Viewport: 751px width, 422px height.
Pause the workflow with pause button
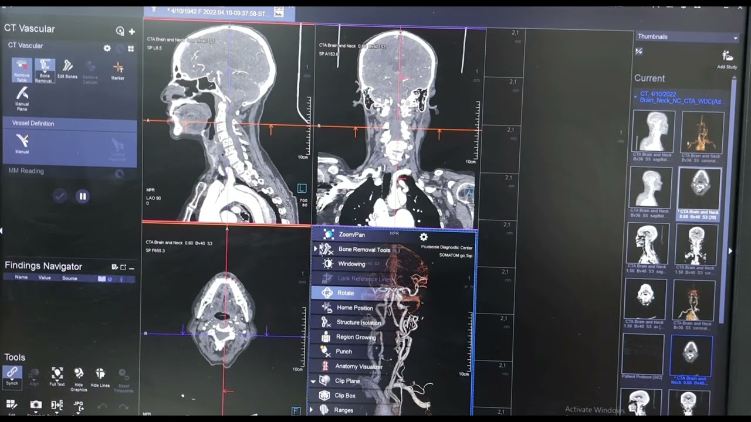point(83,196)
